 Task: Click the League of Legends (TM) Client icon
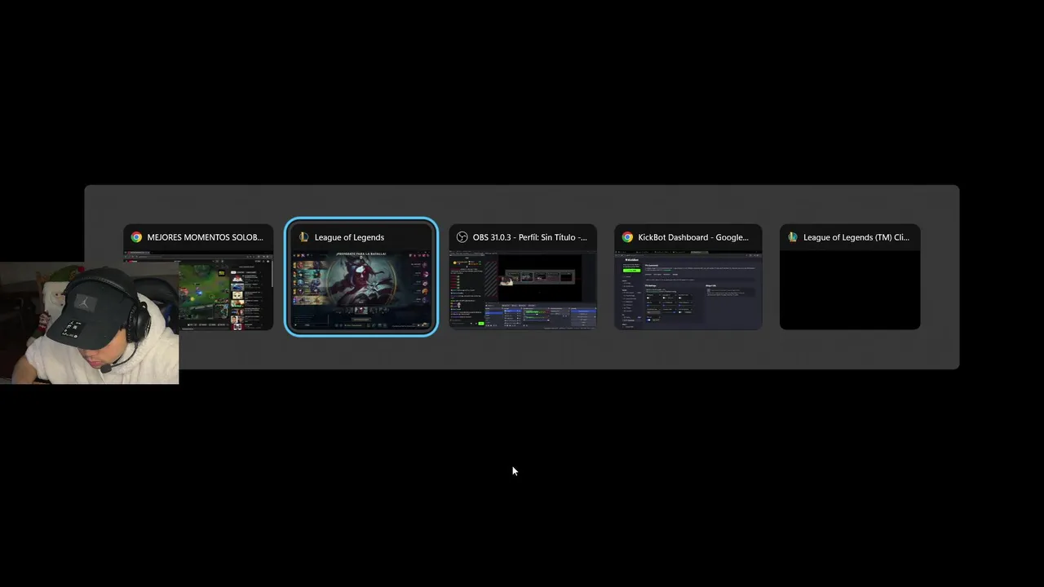792,237
